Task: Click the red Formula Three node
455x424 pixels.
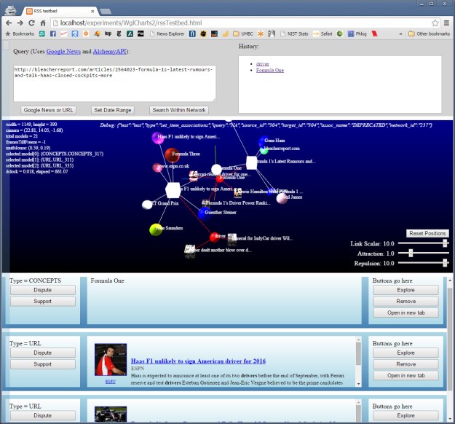Action: (x=172, y=155)
